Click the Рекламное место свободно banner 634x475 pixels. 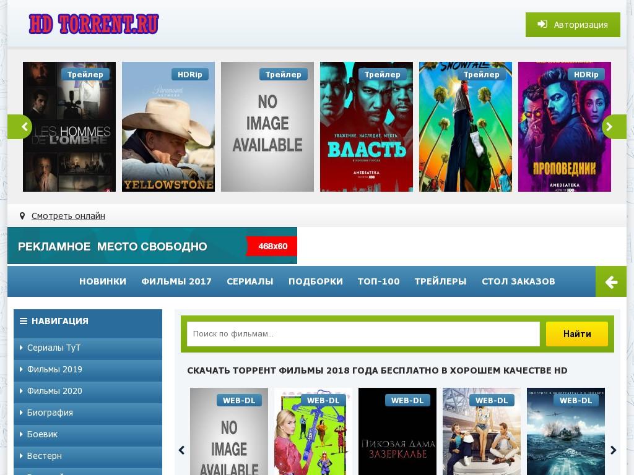pos(152,246)
